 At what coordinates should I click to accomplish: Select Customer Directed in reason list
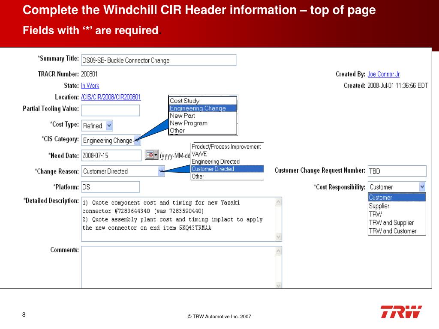pos(227,169)
